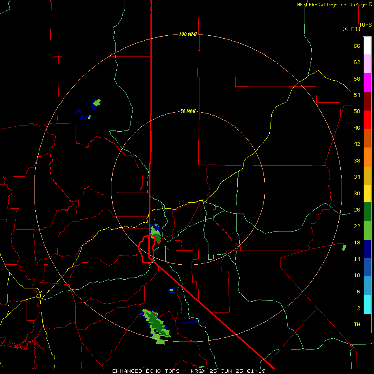Select the cyan 2 kft legend swatch
Screen dimensions: 374x374
point(367,305)
